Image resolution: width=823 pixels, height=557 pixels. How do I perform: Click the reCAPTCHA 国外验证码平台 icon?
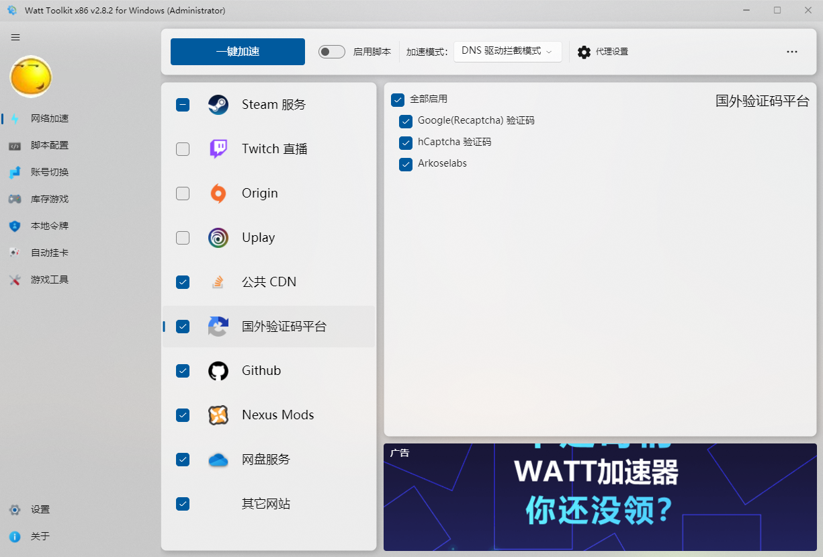point(218,327)
